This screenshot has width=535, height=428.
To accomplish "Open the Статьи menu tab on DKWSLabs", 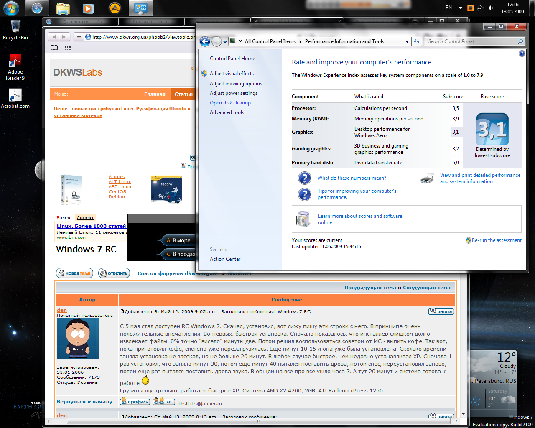I will 183,94.
